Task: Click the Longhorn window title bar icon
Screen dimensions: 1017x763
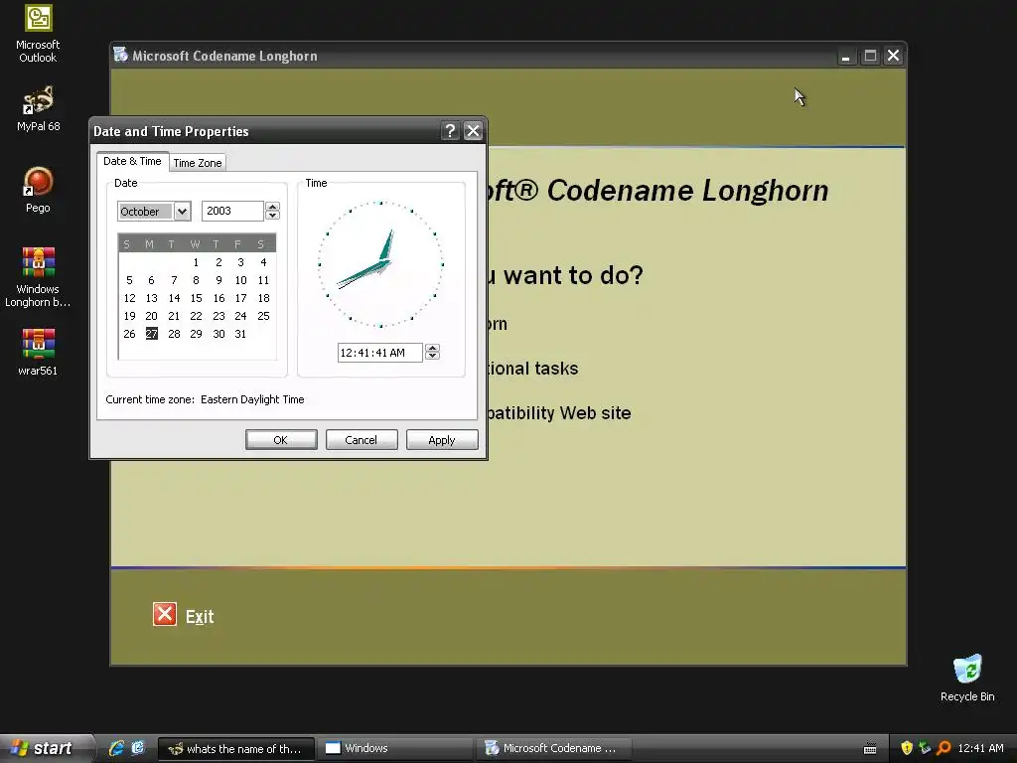Action: tap(120, 55)
